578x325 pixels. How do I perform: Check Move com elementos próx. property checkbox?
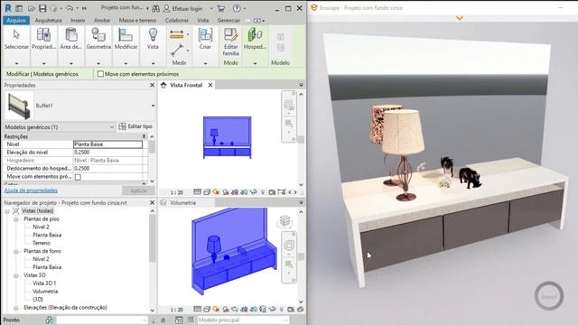point(78,177)
